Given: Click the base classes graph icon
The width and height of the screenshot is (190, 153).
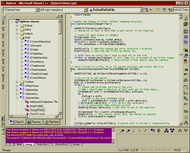Looking at the screenshot, I should click(172, 131).
